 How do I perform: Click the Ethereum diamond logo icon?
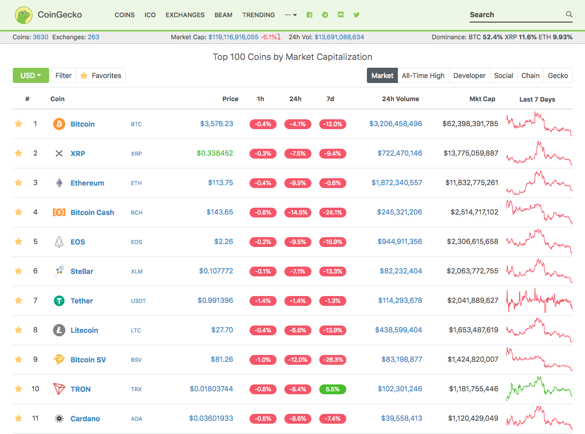pyautogui.click(x=59, y=183)
